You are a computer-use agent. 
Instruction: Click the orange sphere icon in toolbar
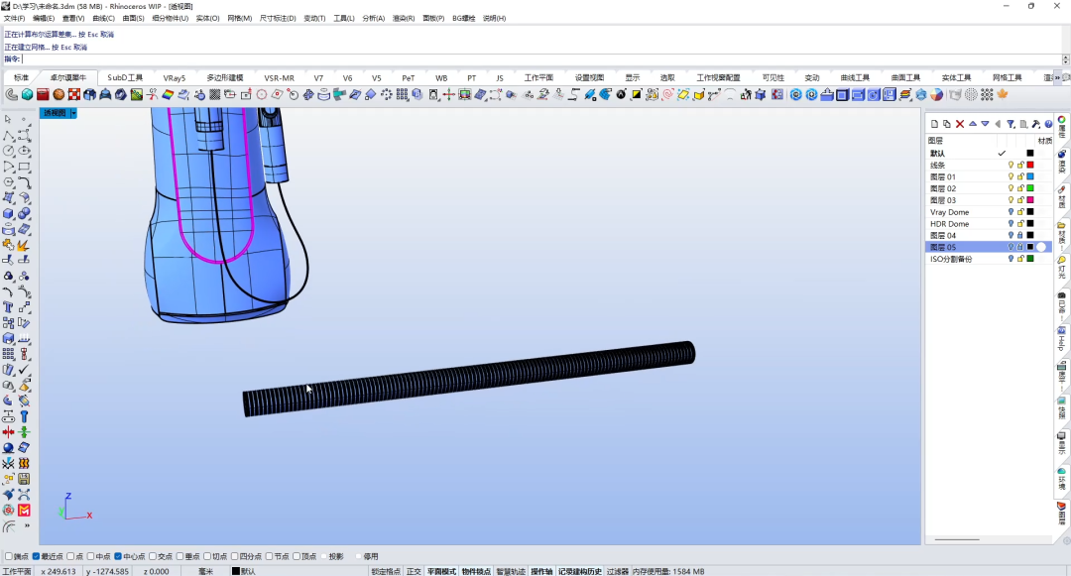59,94
